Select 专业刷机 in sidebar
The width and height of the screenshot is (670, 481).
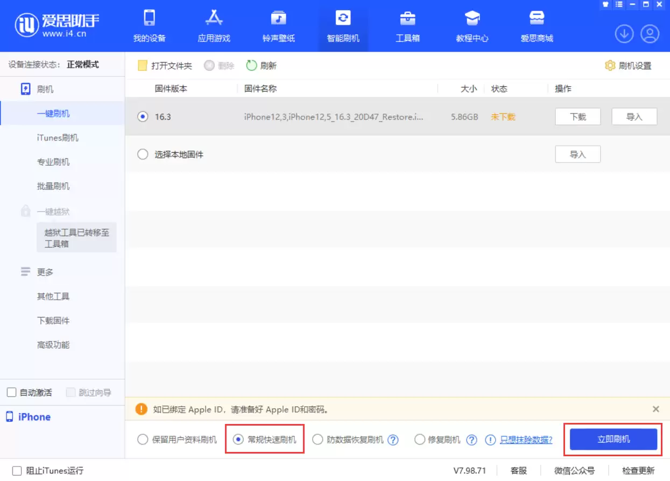tap(53, 162)
